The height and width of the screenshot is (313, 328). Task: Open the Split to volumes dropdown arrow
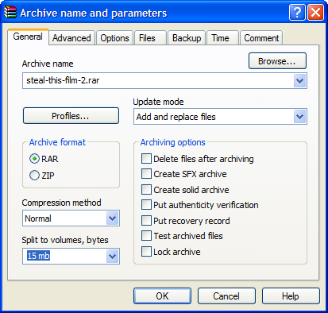(x=113, y=256)
